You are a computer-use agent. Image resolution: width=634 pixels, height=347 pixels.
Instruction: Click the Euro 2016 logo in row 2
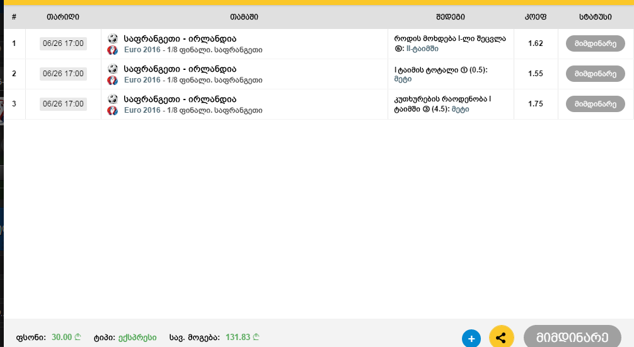click(112, 81)
